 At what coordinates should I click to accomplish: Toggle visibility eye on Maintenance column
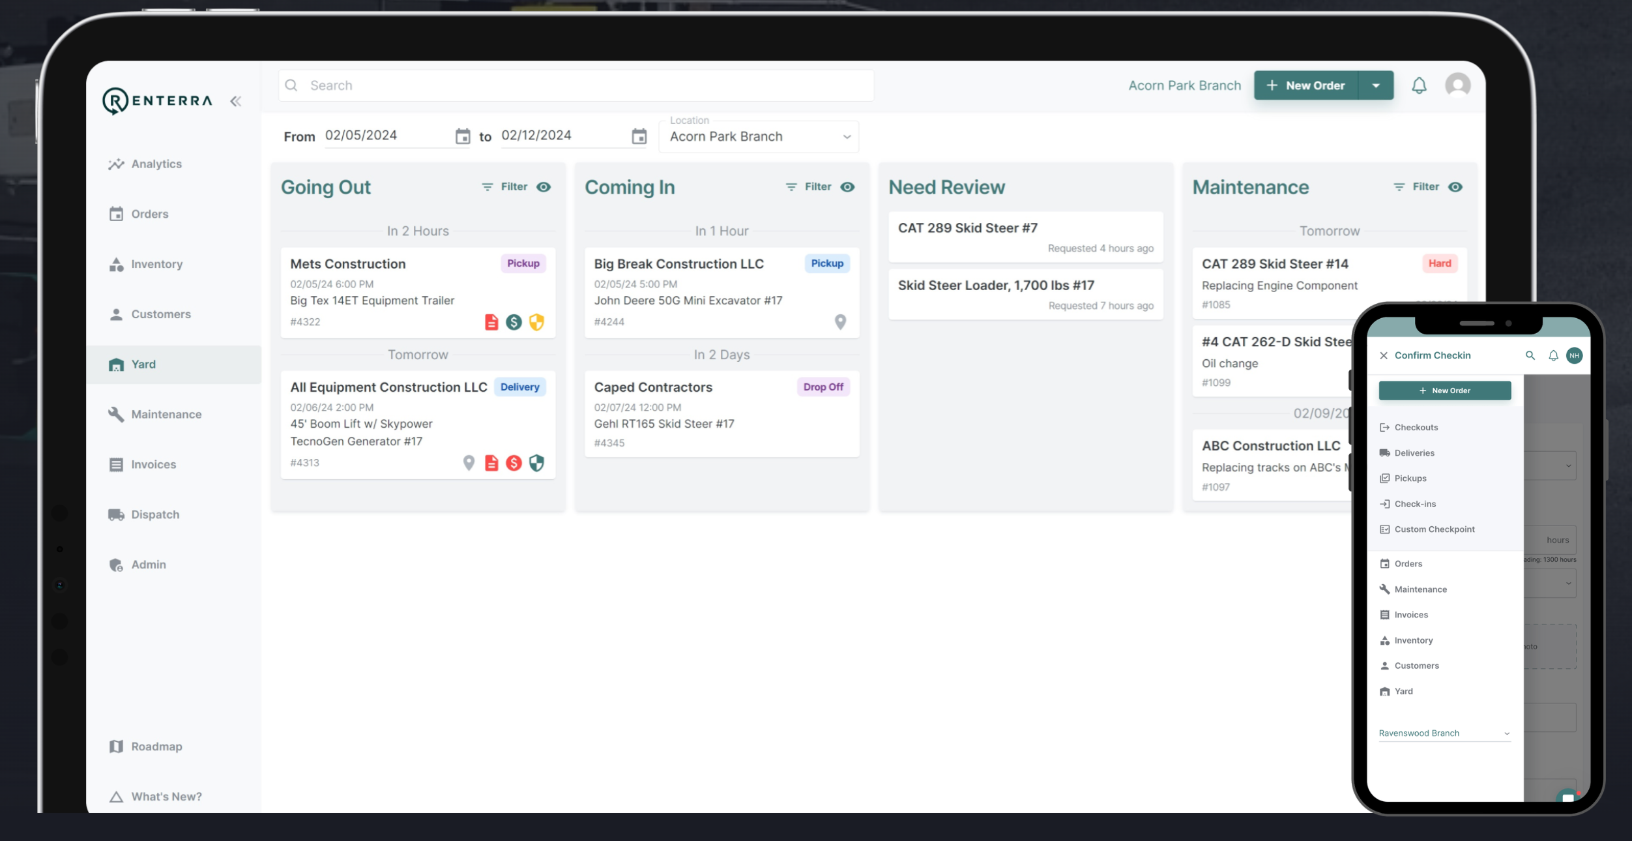click(1455, 187)
